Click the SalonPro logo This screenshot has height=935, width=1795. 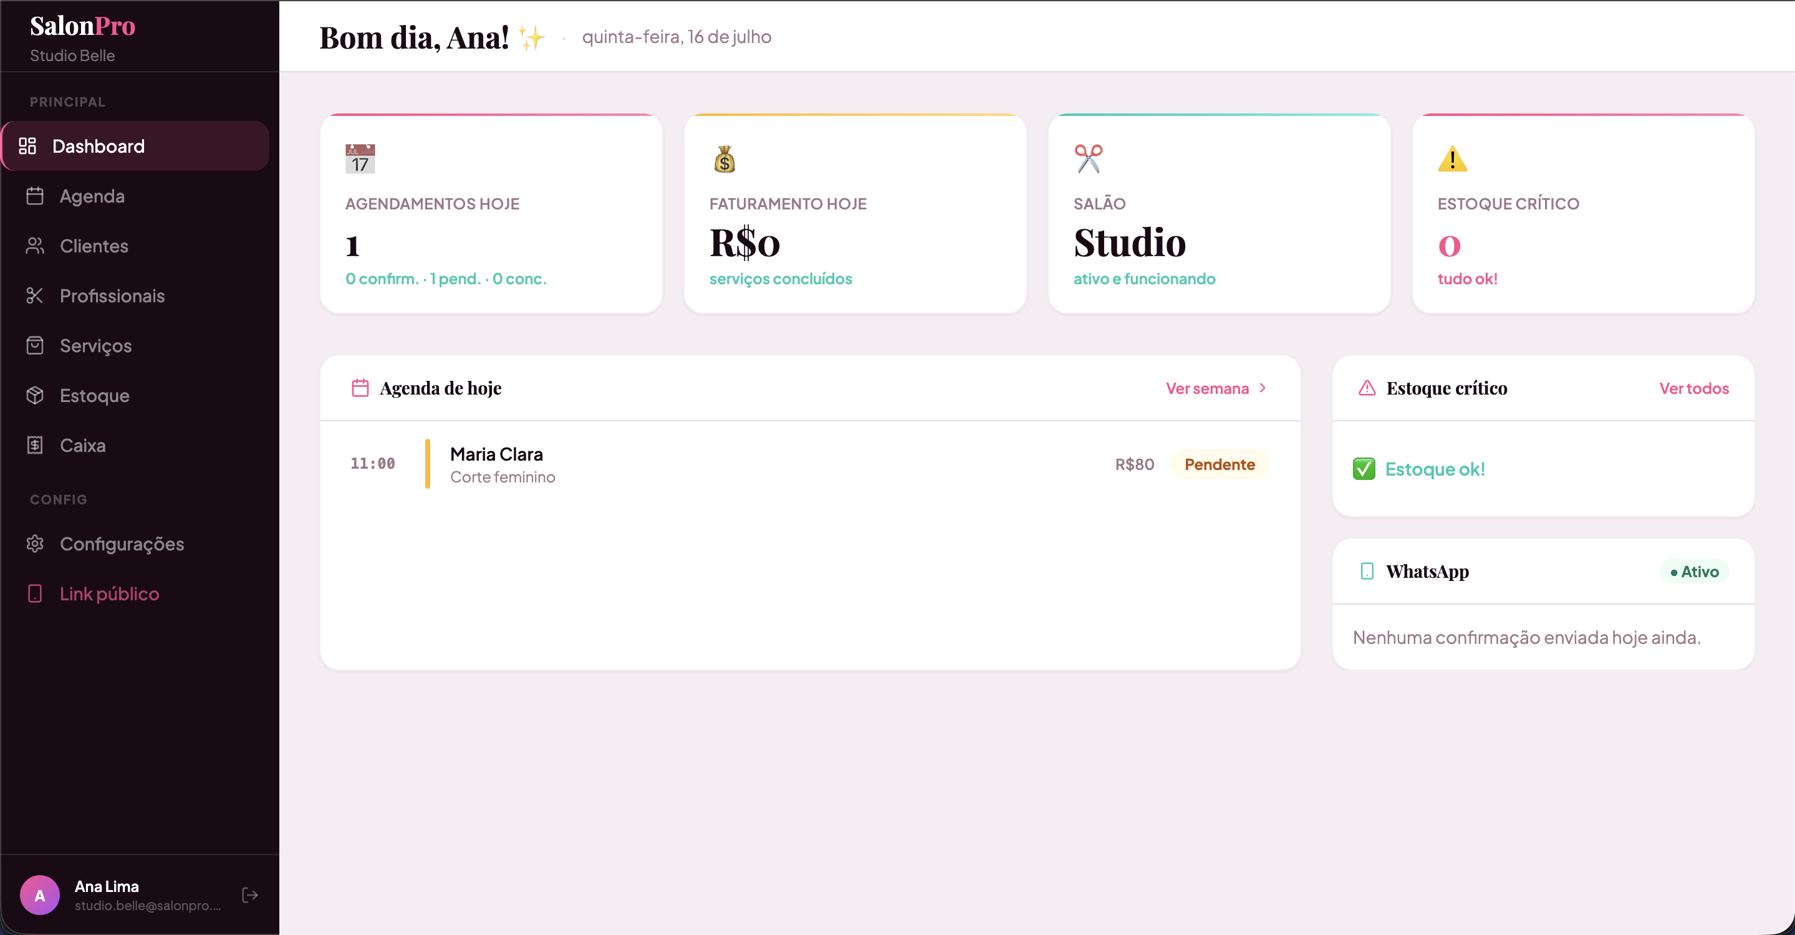(82, 26)
